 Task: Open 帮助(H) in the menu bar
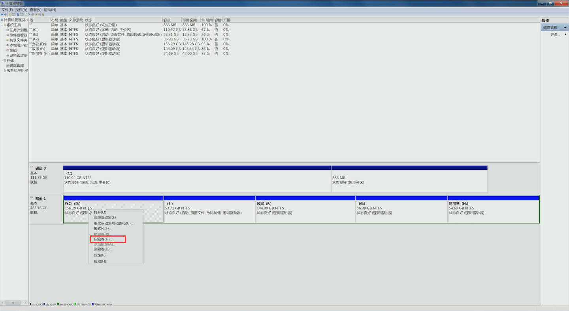[x=50, y=9]
